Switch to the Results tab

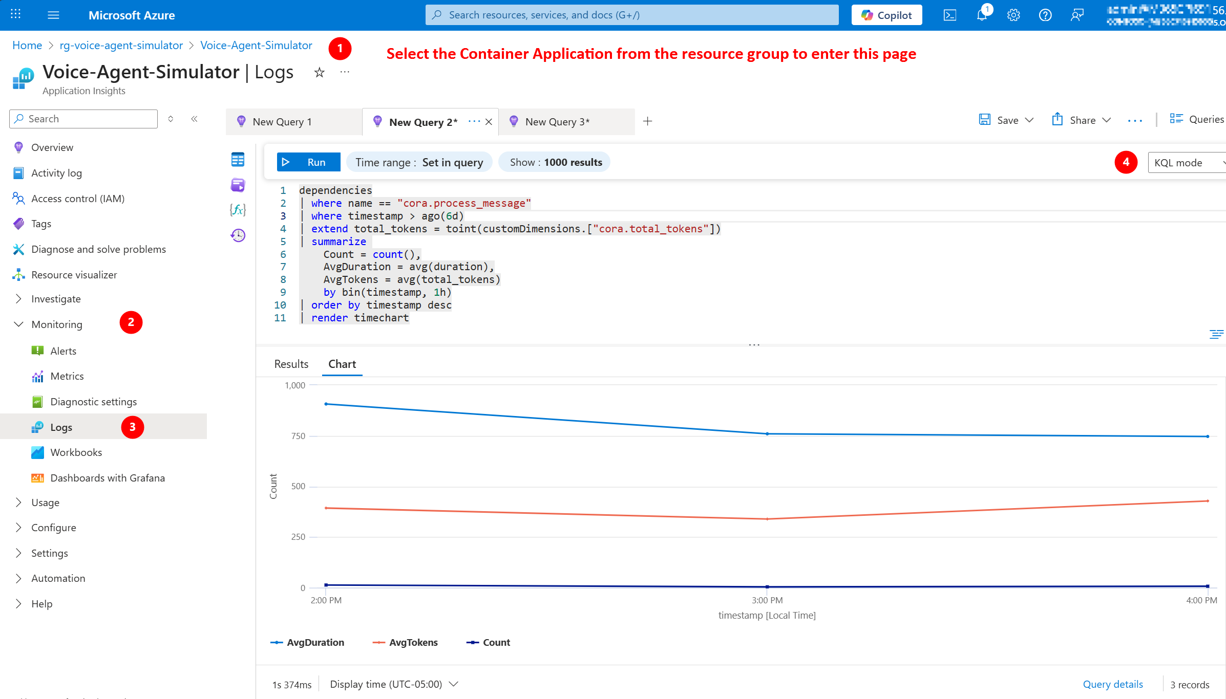coord(291,364)
